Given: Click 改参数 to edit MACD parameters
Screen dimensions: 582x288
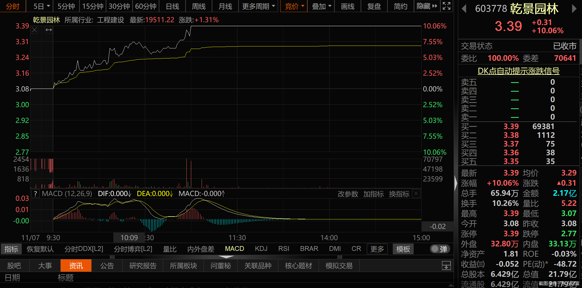Looking at the screenshot, I should tap(348, 194).
